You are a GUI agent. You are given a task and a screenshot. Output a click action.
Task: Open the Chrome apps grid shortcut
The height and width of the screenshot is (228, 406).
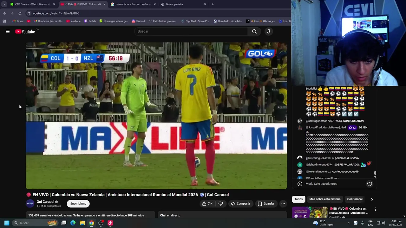[4, 21]
